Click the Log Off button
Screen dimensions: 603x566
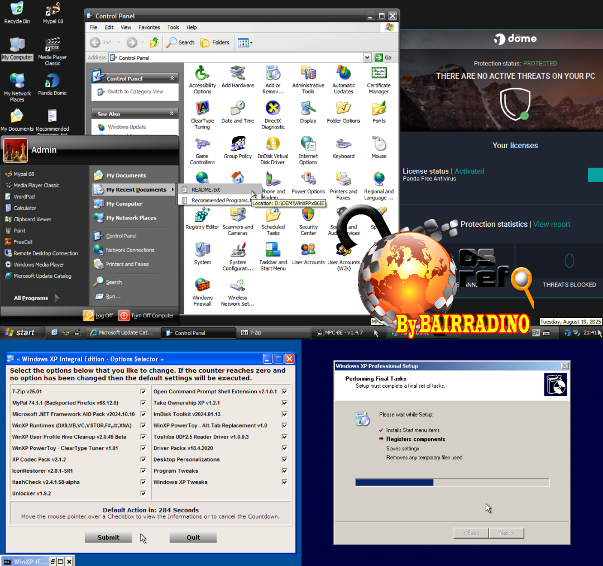click(98, 316)
